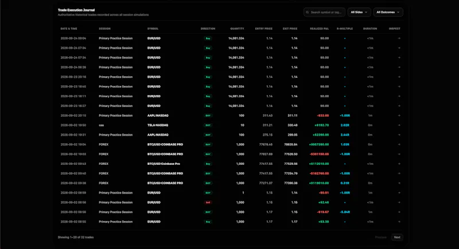Inspect arrow on the 2026-09-23 18:11 row
The height and width of the screenshot is (249, 459).
[x=399, y=96]
